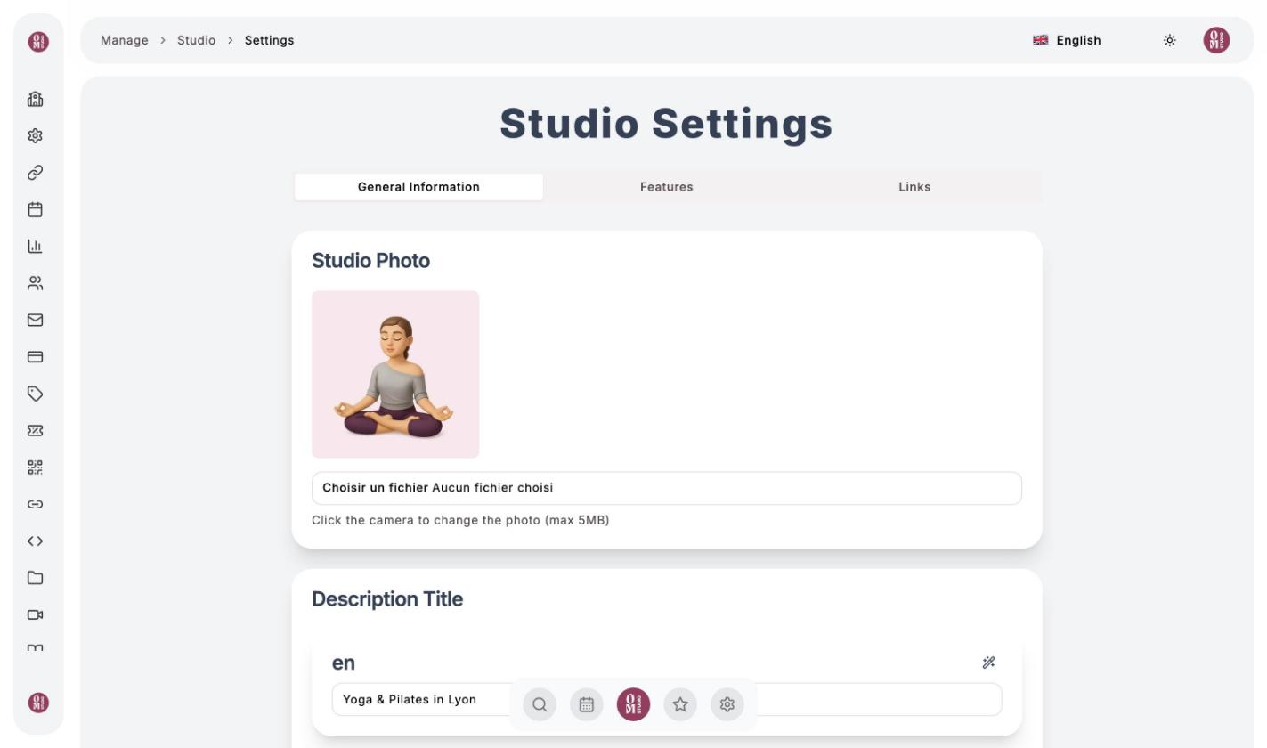Image resolution: width=1267 pixels, height=748 pixels.
Task: Open the studio building icon in sidebar
Action: click(x=36, y=99)
